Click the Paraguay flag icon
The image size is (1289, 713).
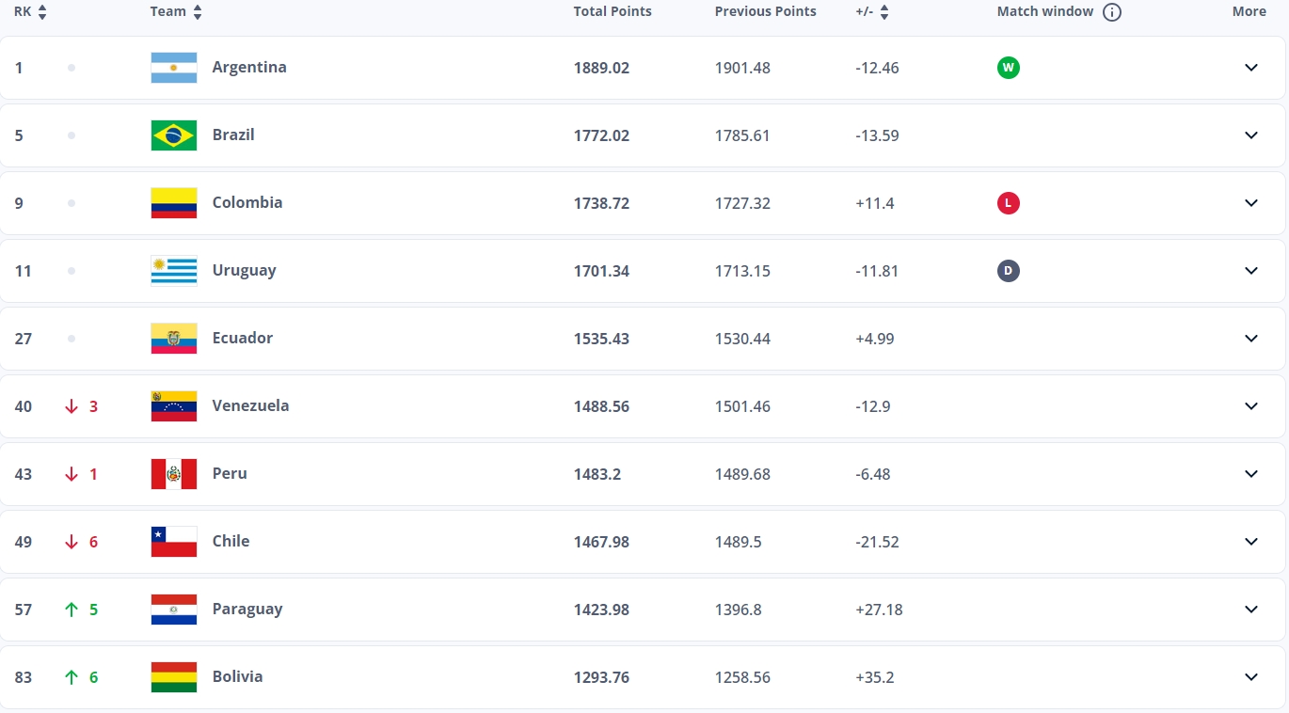(x=174, y=610)
